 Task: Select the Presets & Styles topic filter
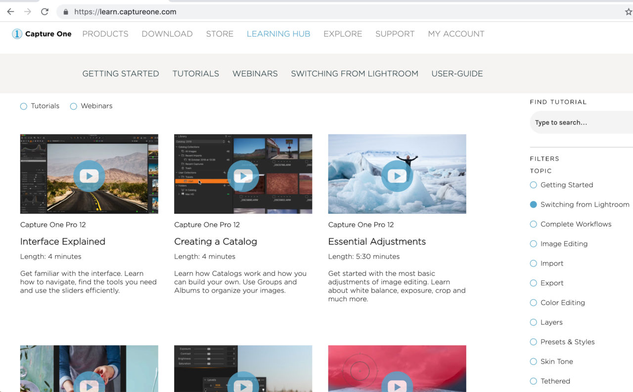click(x=533, y=342)
